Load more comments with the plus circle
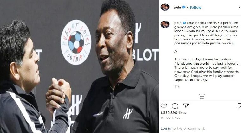The image size is (241, 133). (202, 96)
